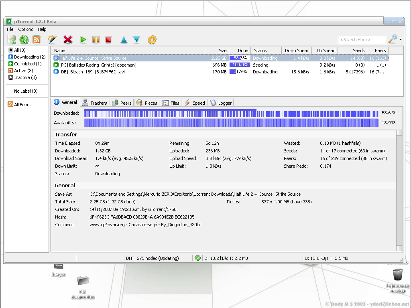Open the File menu
The image size is (411, 308).
pyautogui.click(x=10, y=29)
